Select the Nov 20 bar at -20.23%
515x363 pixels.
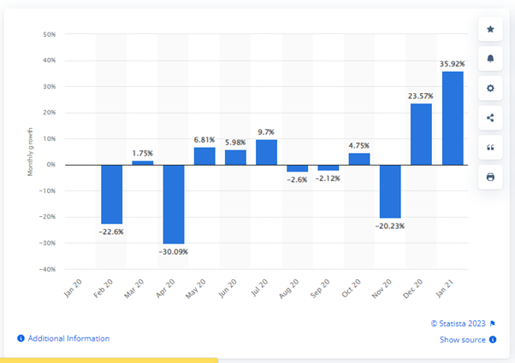coord(390,191)
